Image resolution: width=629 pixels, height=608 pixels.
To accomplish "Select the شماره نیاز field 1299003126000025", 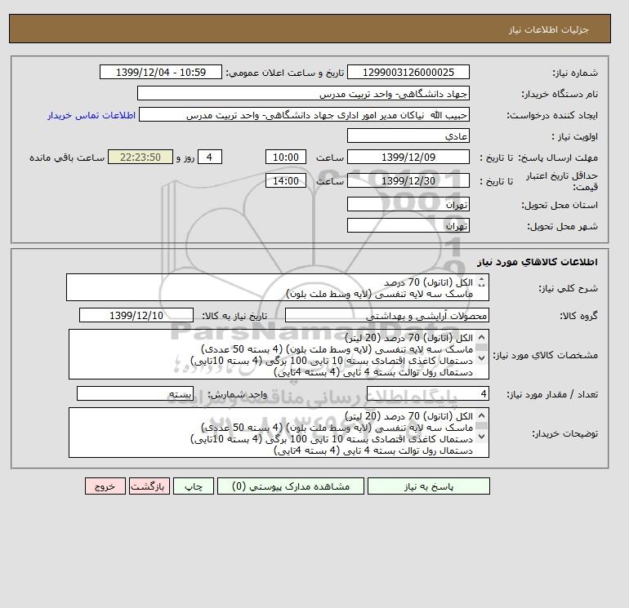I will coord(408,72).
